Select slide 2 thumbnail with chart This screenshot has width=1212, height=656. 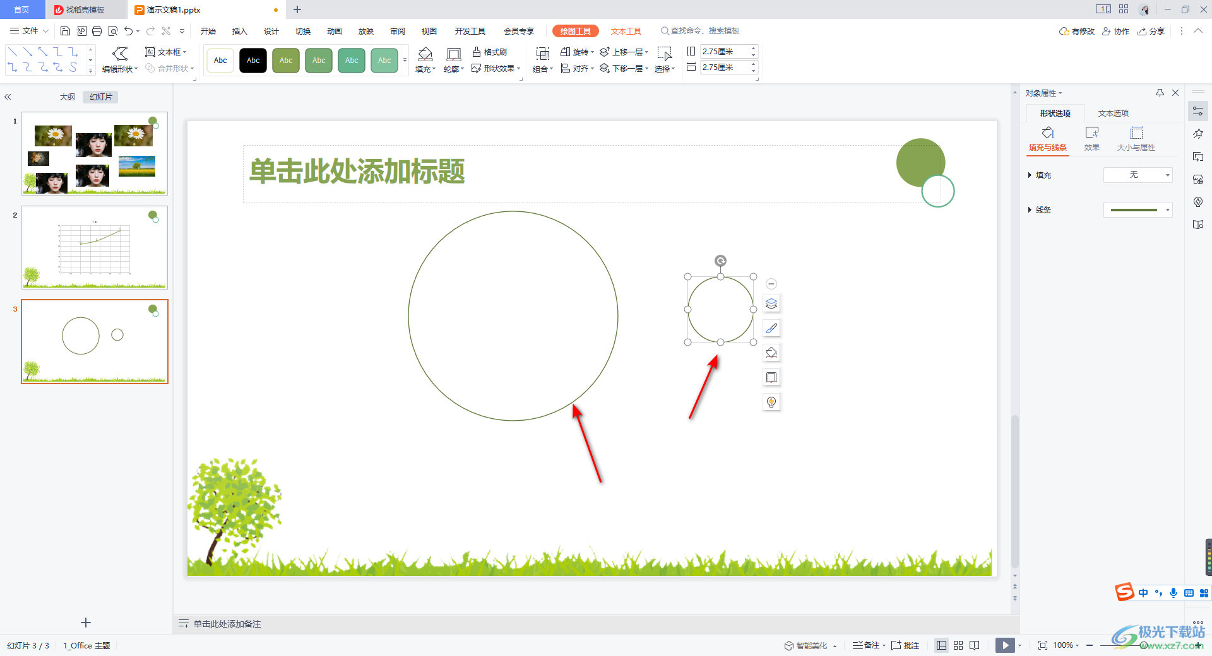(95, 247)
